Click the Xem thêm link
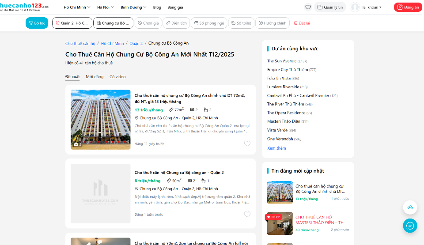Screen dimensions: 424x245 (276, 148)
